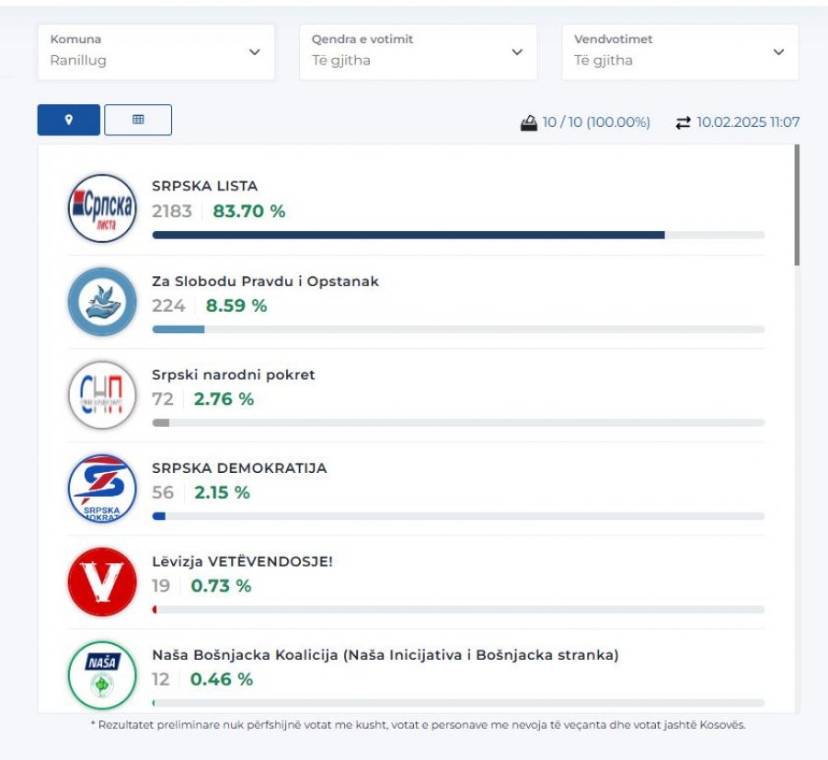Click the 'Naša Bošnjacka Koalicija' party name

pyautogui.click(x=385, y=655)
